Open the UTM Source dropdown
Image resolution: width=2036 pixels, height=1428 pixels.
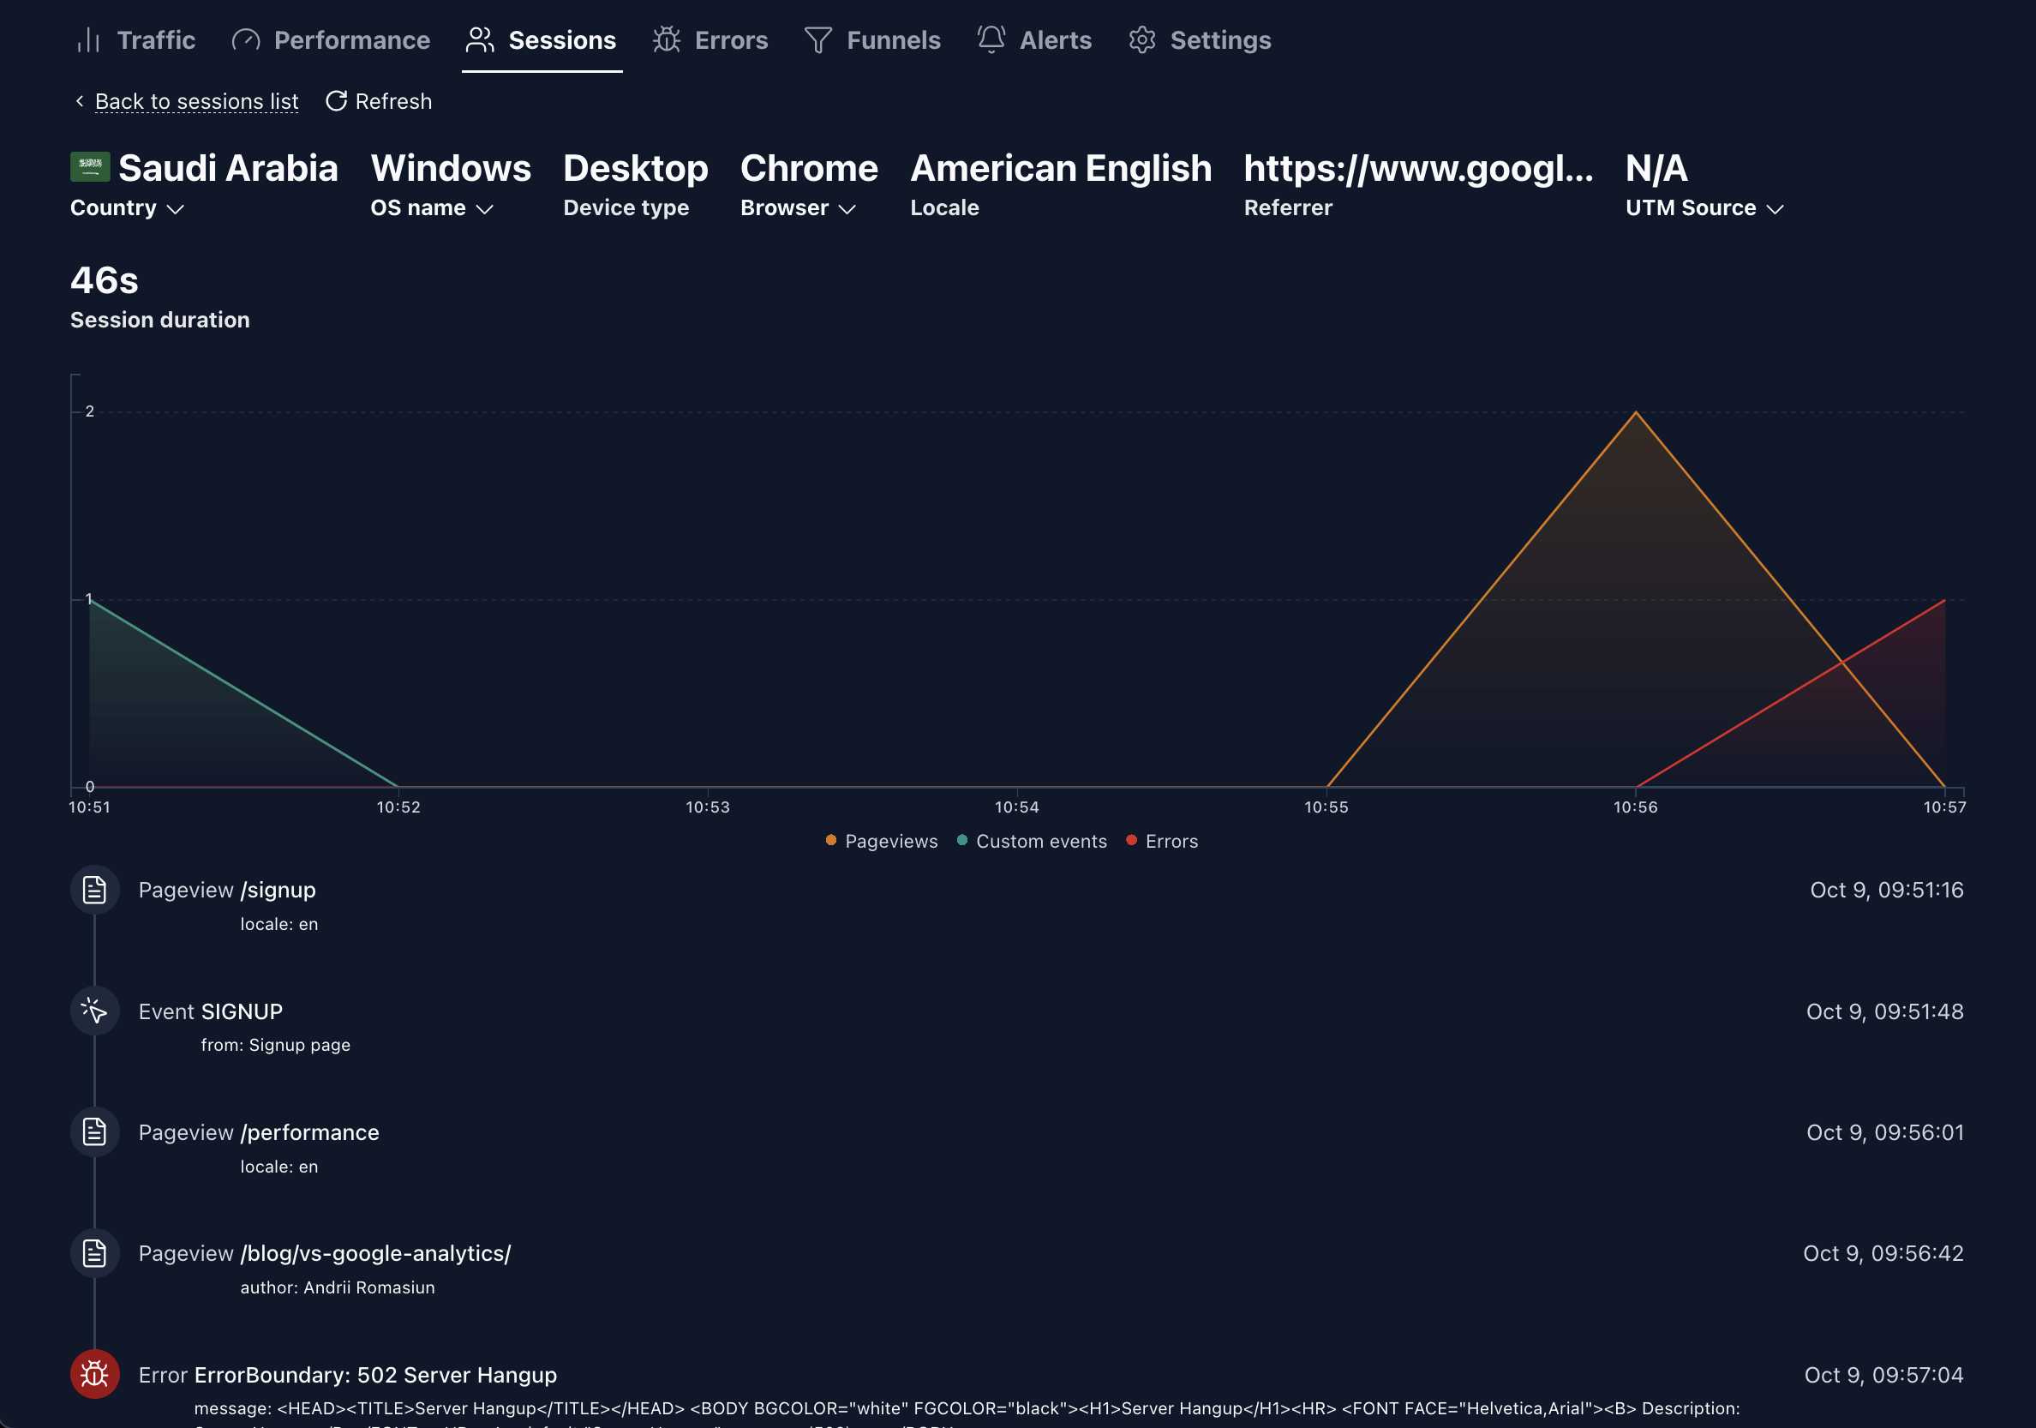1703,207
